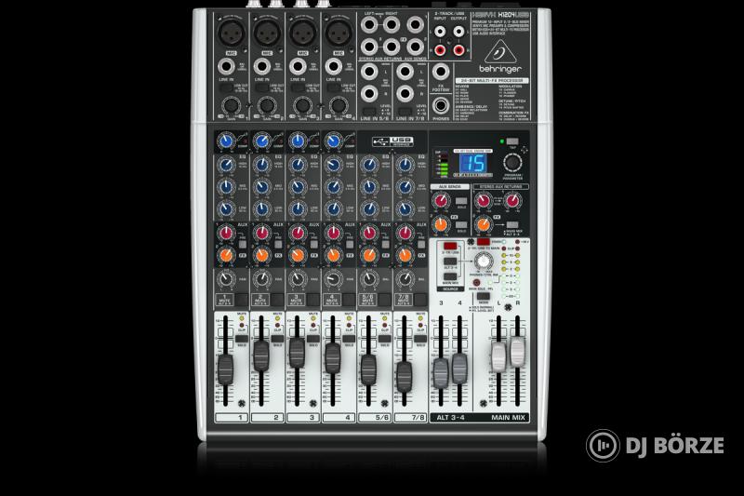Click channel 1 EQ HIGH knob
This screenshot has height=496, width=744.
tap(226, 165)
